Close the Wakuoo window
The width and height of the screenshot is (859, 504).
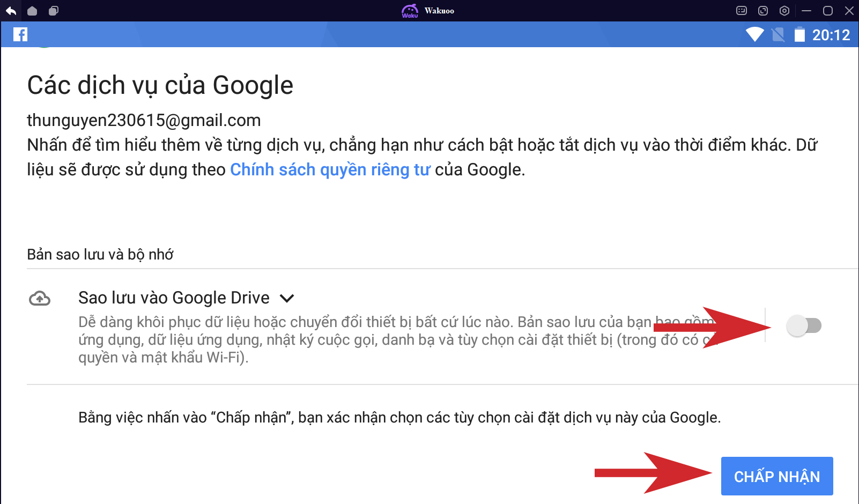(x=849, y=11)
